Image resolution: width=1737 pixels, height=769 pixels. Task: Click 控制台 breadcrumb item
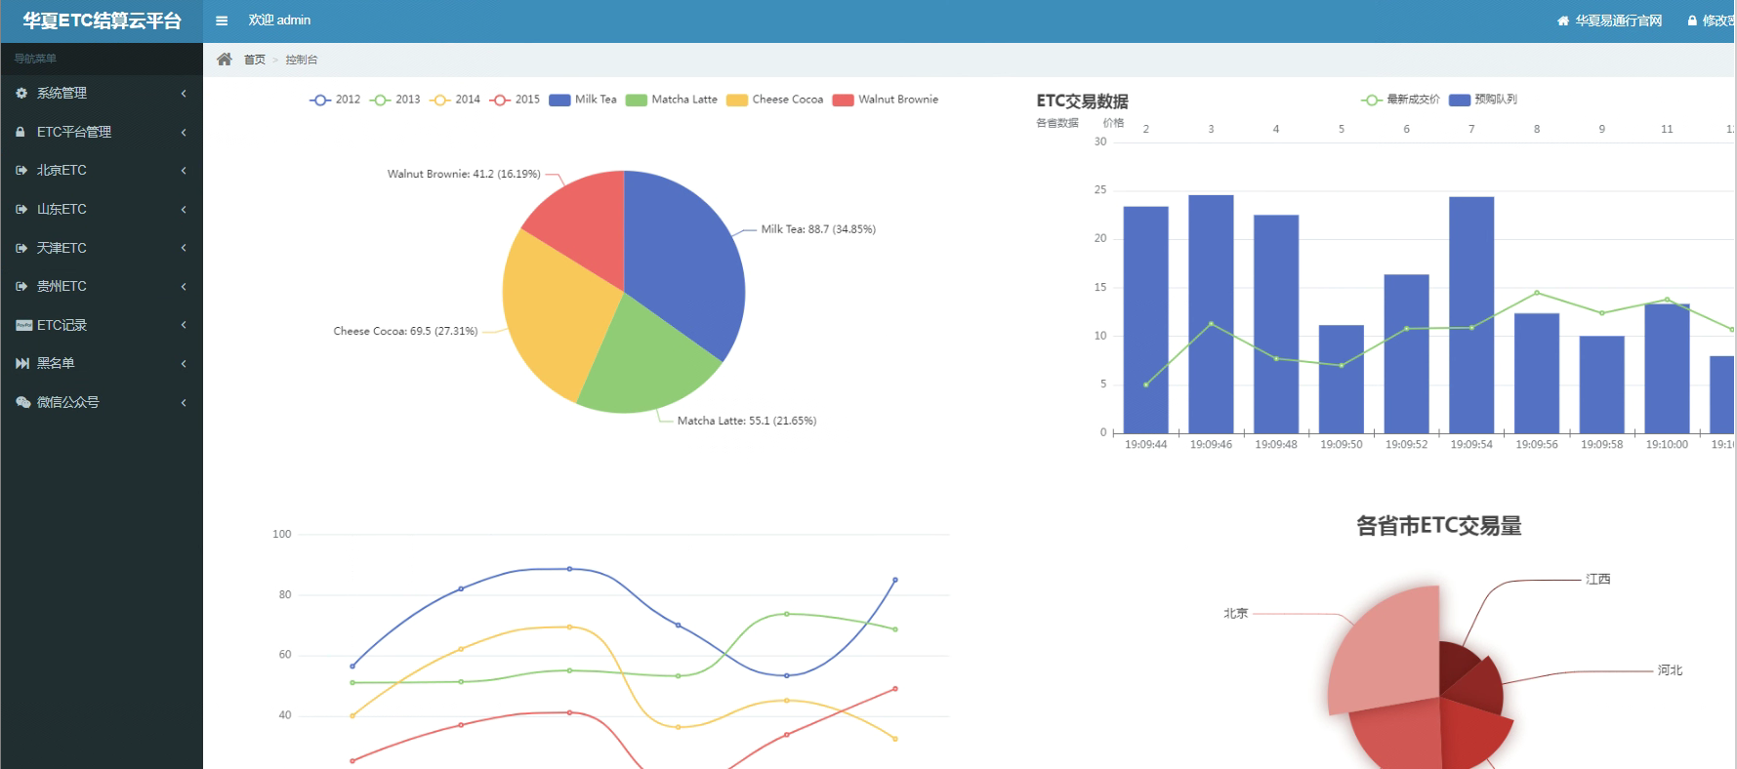302,60
